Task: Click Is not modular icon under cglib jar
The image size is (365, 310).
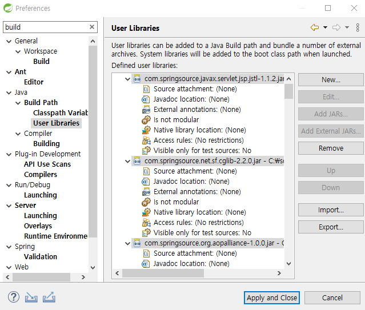Action: (146, 202)
